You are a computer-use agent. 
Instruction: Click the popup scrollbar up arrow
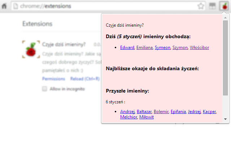pyautogui.click(x=225, y=18)
